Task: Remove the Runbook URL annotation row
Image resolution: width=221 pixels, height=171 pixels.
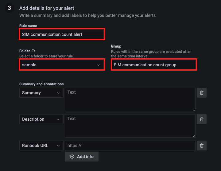Action: 202,146
